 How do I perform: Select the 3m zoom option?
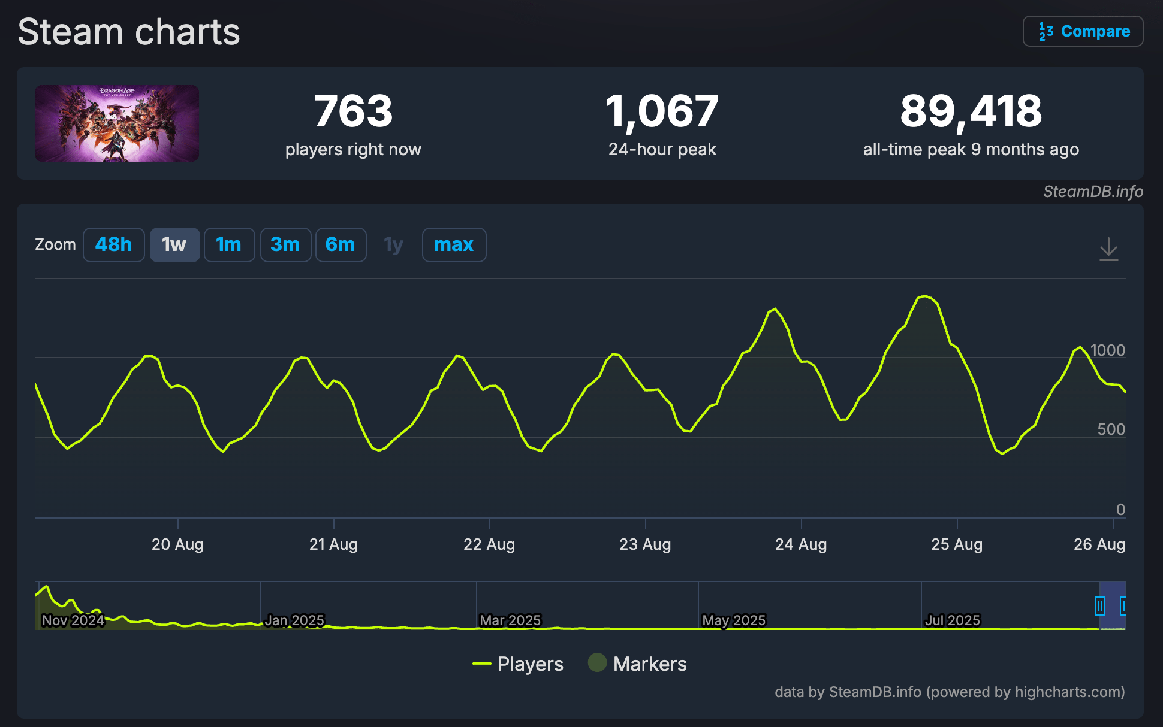pos(285,244)
